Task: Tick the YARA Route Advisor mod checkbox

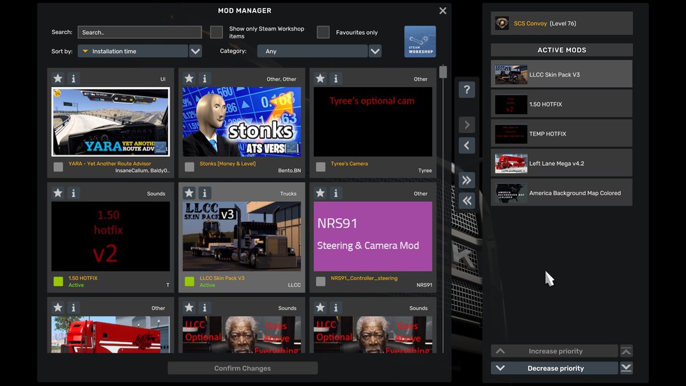Action: pyautogui.click(x=59, y=167)
